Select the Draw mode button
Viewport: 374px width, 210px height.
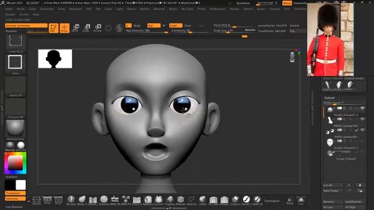pyautogui.click(x=64, y=28)
